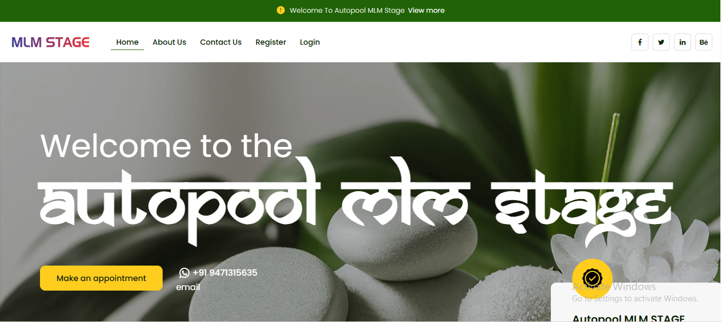Open the LinkedIn social icon
Screen dimensions: 722x322
[x=682, y=42]
